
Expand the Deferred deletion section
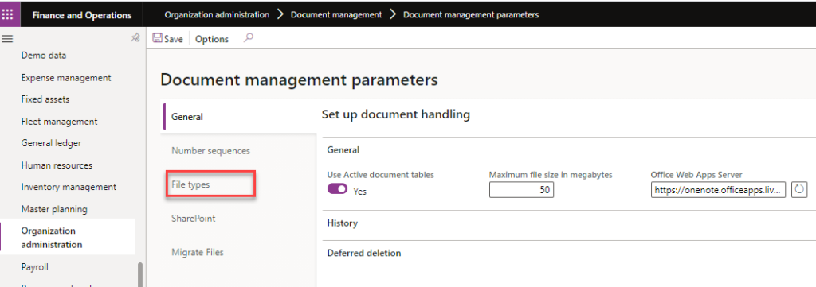click(x=364, y=254)
